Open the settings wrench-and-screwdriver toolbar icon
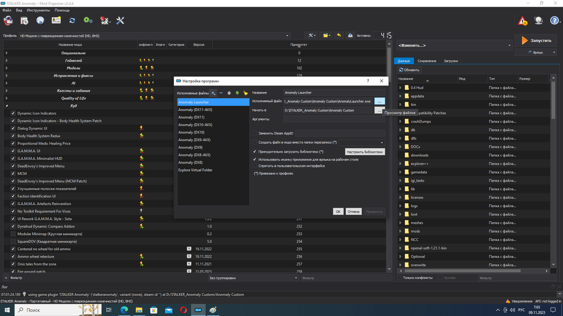This screenshot has width=563, height=316. coord(120,21)
